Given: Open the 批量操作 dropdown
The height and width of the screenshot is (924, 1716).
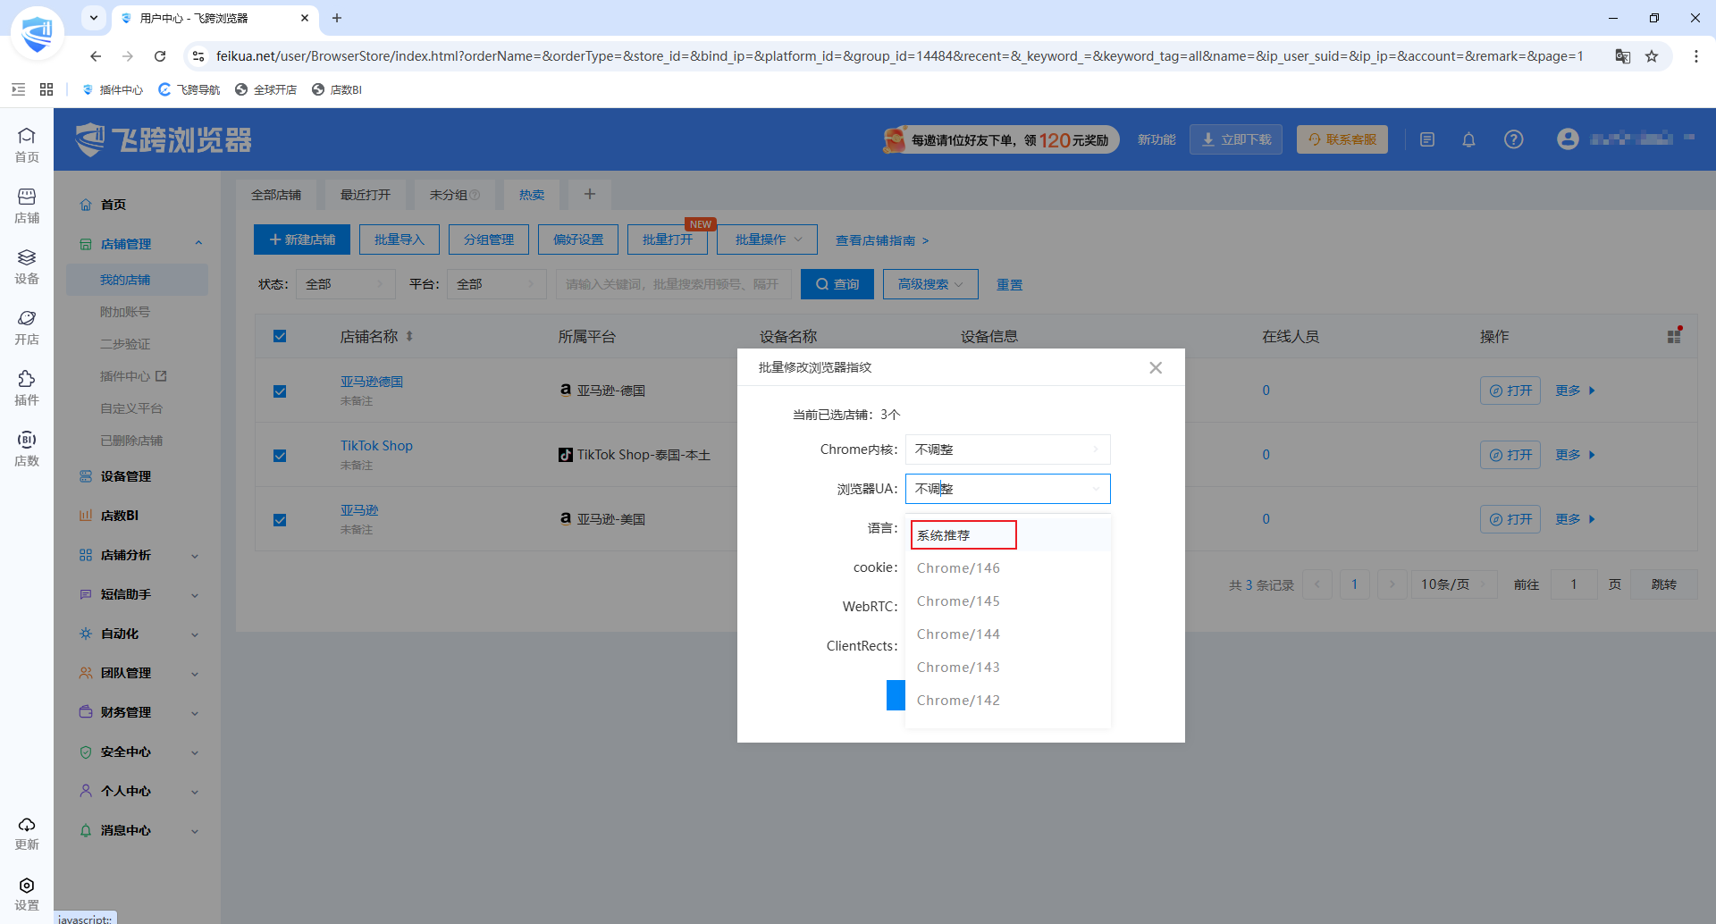Looking at the screenshot, I should (768, 239).
